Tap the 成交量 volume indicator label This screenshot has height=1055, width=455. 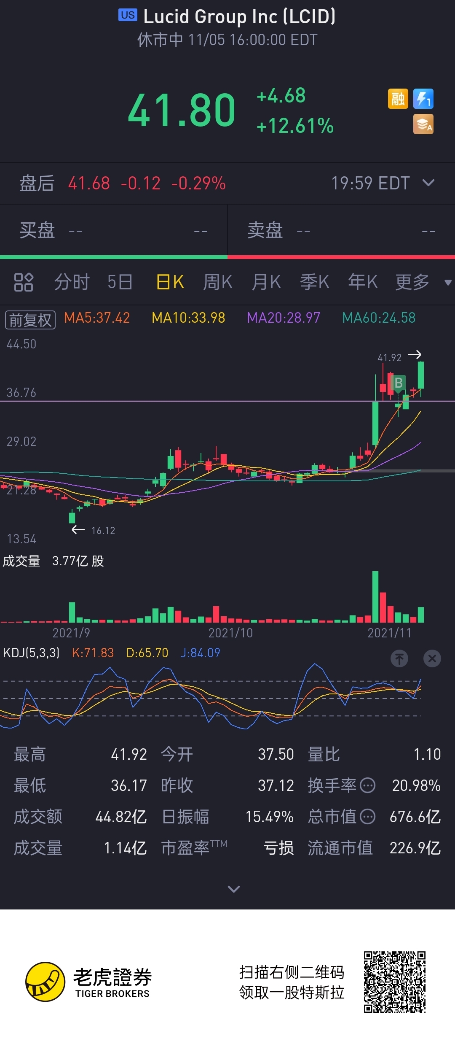coord(21,561)
